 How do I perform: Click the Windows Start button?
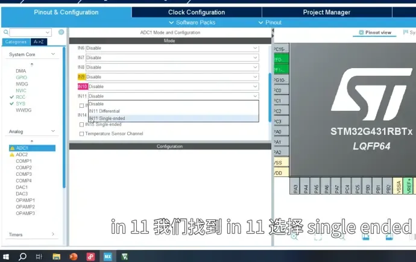6,256
